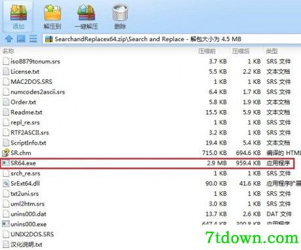
Task: Select the RTF2ASCII.srs file
Action: pyautogui.click(x=29, y=132)
